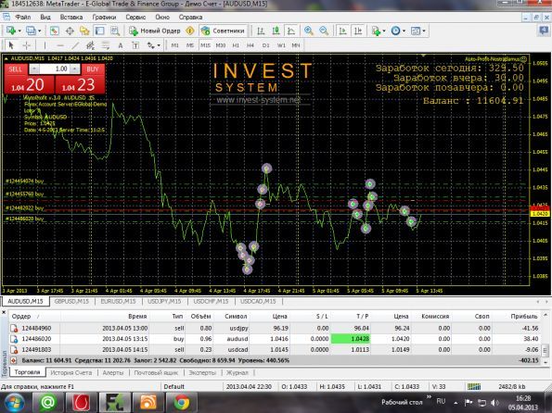
Task: Open the indicators list icon
Action: point(376,31)
